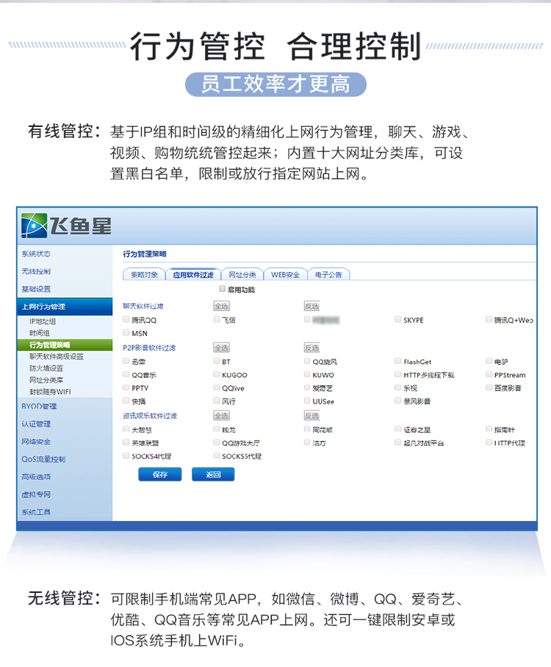Click the 返回 button

pyautogui.click(x=213, y=474)
